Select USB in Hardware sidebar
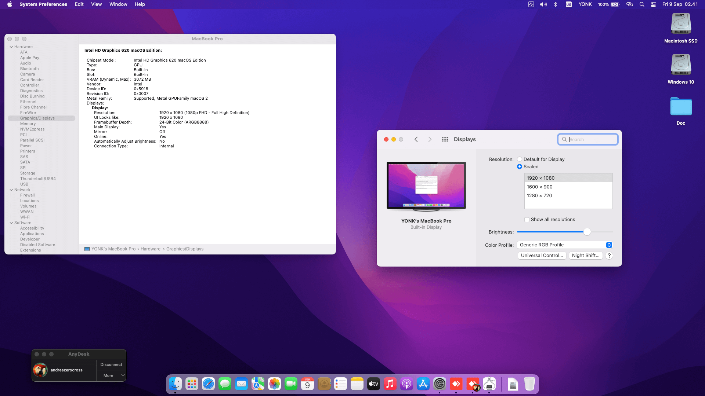The height and width of the screenshot is (396, 705). pos(24,184)
